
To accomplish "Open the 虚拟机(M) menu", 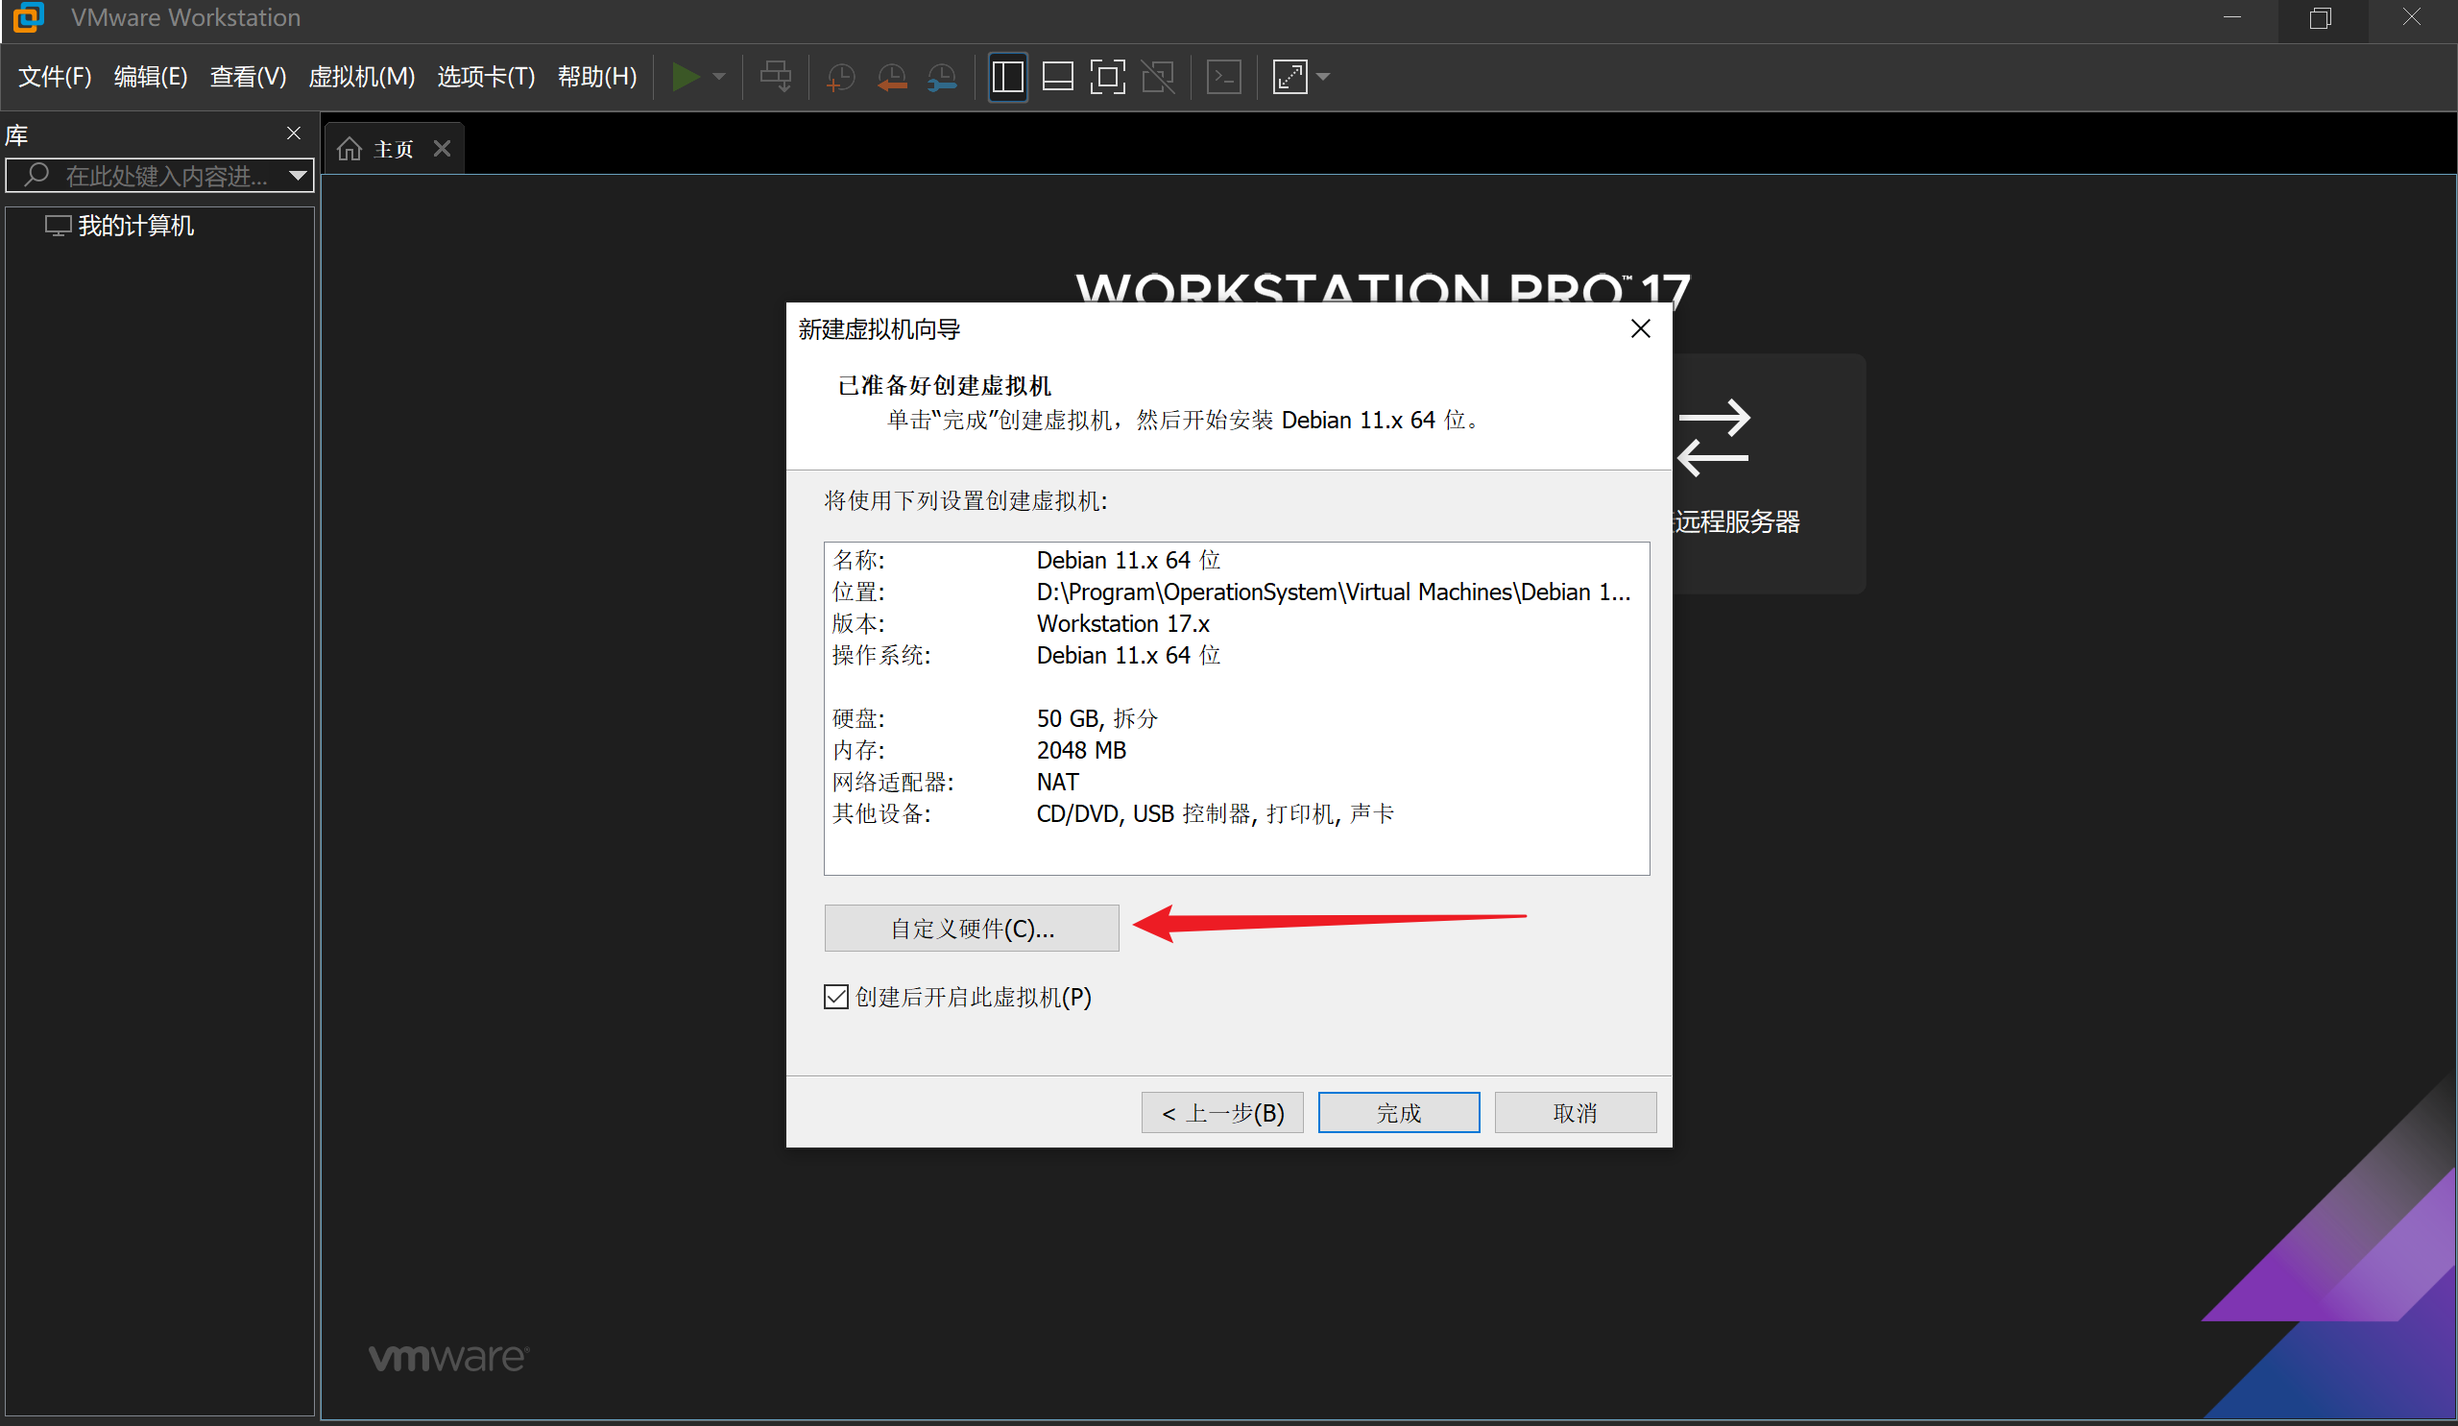I will (362, 76).
